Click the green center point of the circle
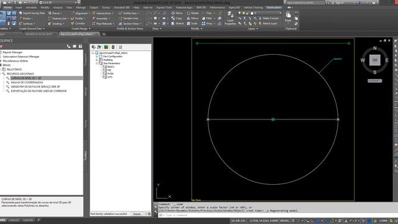The image size is (398, 224). 273,119
